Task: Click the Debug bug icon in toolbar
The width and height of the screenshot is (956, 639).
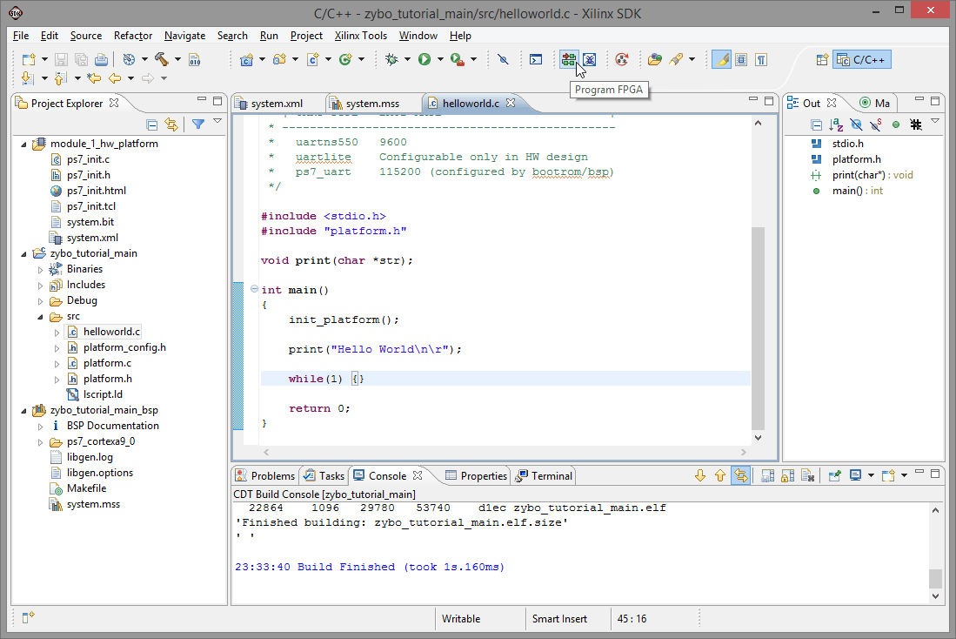Action: coord(391,59)
